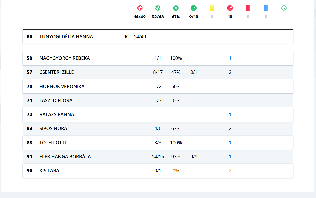Click the green 7-meter penalty icon
This screenshot has width=316, height=198.
[194, 8]
